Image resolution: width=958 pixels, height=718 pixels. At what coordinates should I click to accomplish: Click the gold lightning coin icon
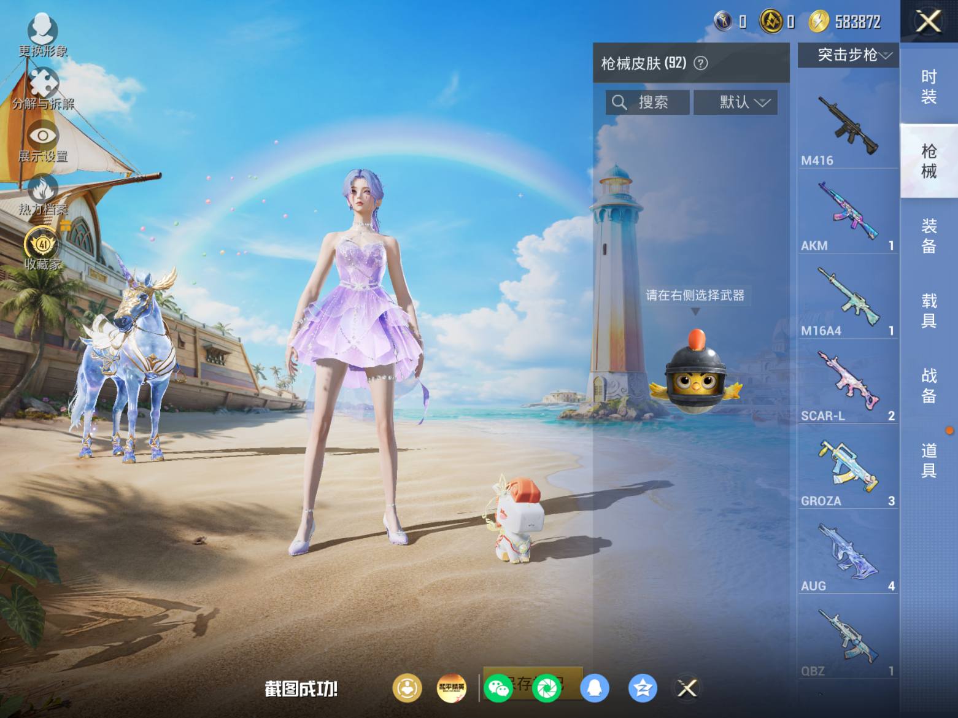[x=818, y=21]
